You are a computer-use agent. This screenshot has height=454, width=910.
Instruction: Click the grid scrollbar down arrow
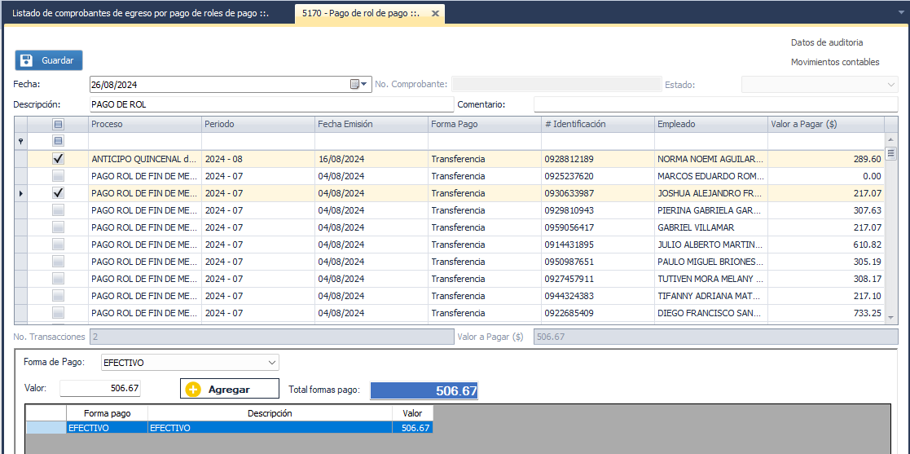tap(890, 318)
